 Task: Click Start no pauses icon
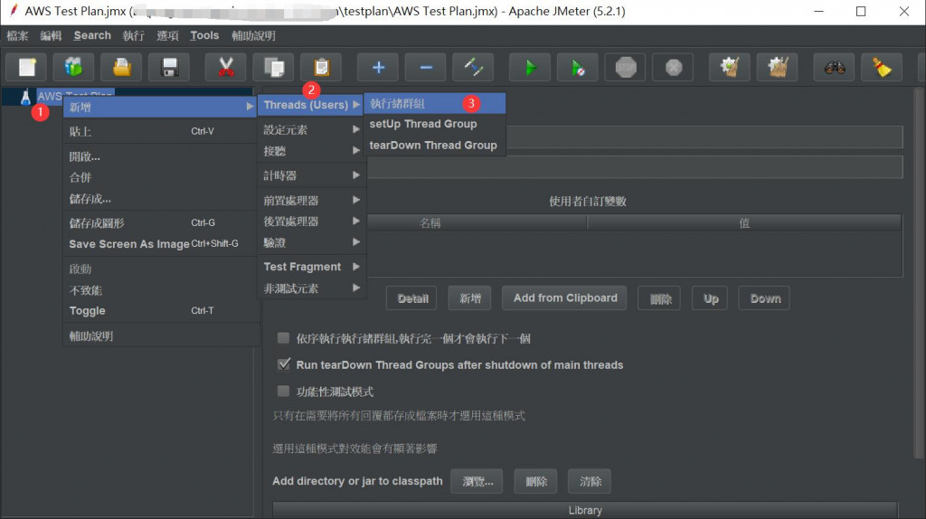point(578,67)
